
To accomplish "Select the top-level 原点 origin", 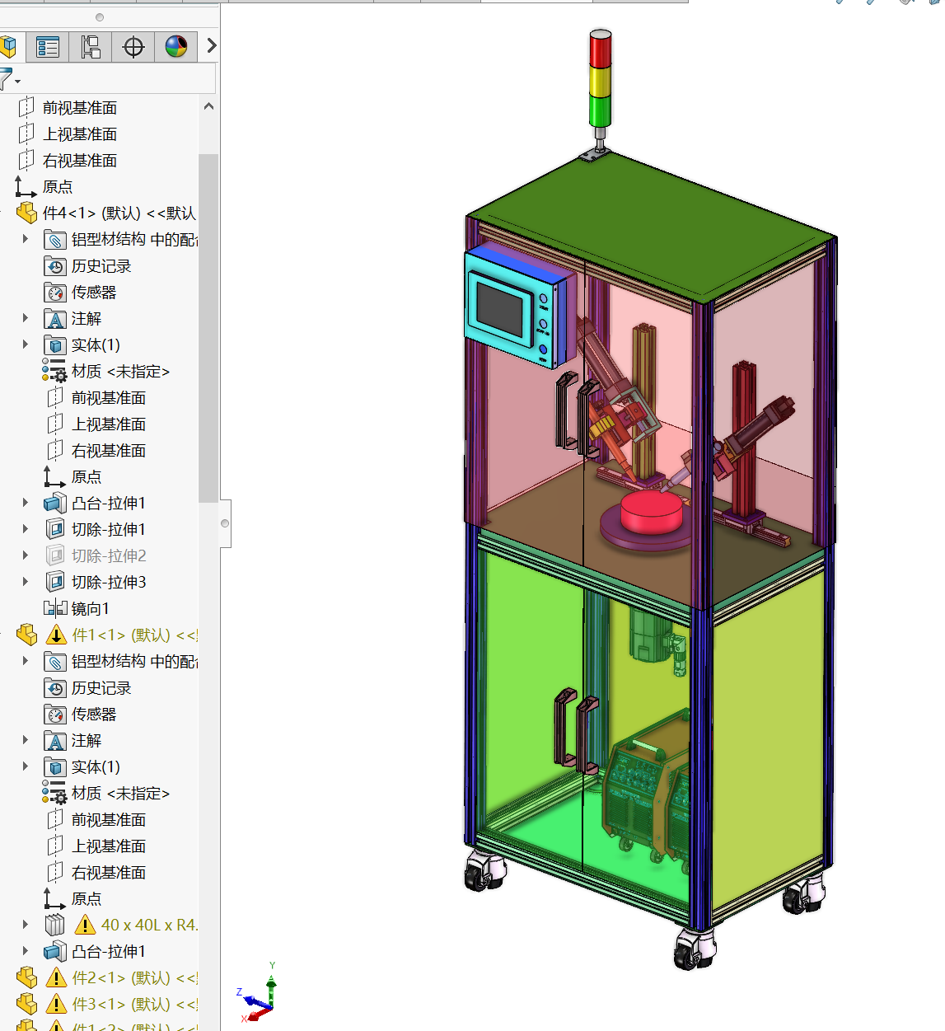I will (x=58, y=187).
